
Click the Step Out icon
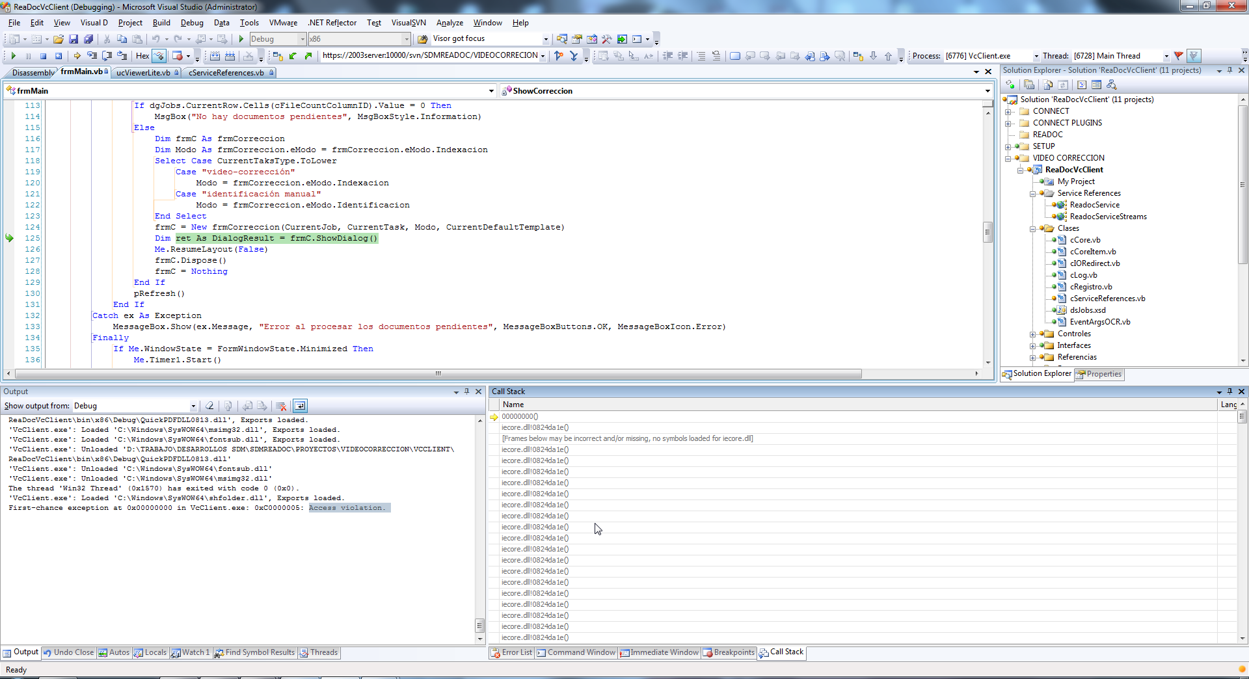(x=122, y=56)
